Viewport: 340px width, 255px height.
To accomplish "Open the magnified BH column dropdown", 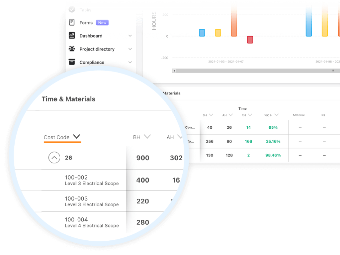I will pos(147,137).
